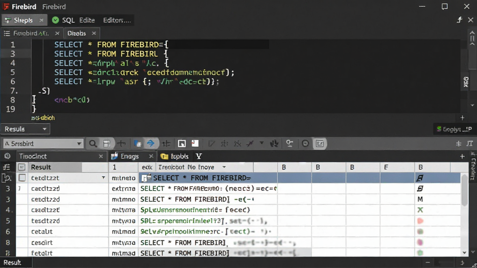Click the pi symbol icon at toolbar right
Image resolution: width=477 pixels, height=268 pixels.
pos(470,143)
